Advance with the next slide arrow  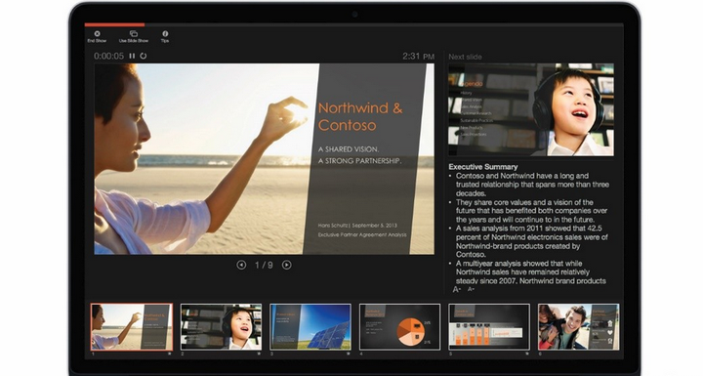click(x=286, y=266)
